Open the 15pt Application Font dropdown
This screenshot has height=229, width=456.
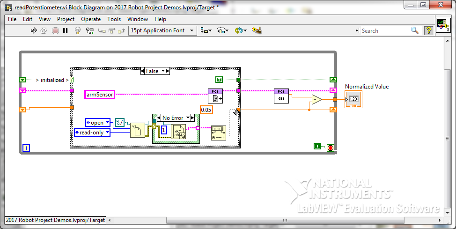[x=163, y=31]
